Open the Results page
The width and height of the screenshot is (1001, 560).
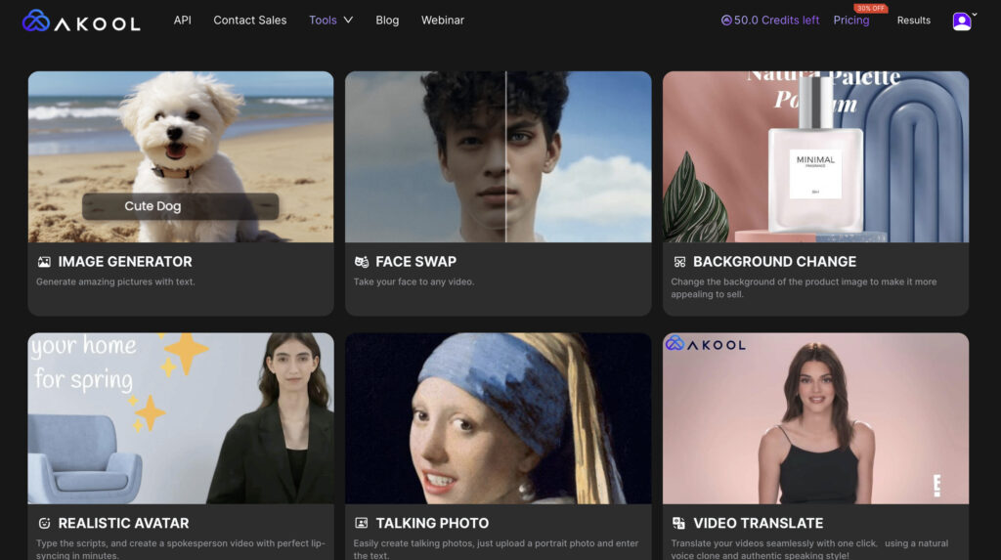pos(914,21)
